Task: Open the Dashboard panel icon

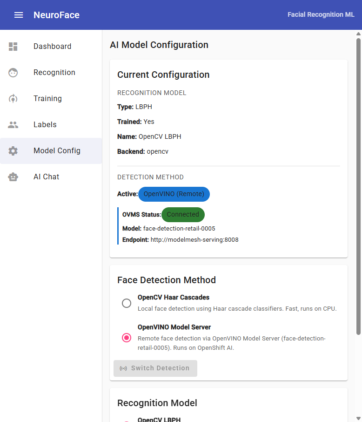Action: [13, 47]
